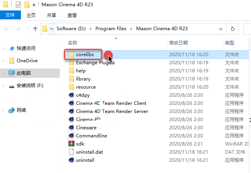Select 网络 in the navigation pane
The width and height of the screenshot is (251, 173).
(x=21, y=110)
